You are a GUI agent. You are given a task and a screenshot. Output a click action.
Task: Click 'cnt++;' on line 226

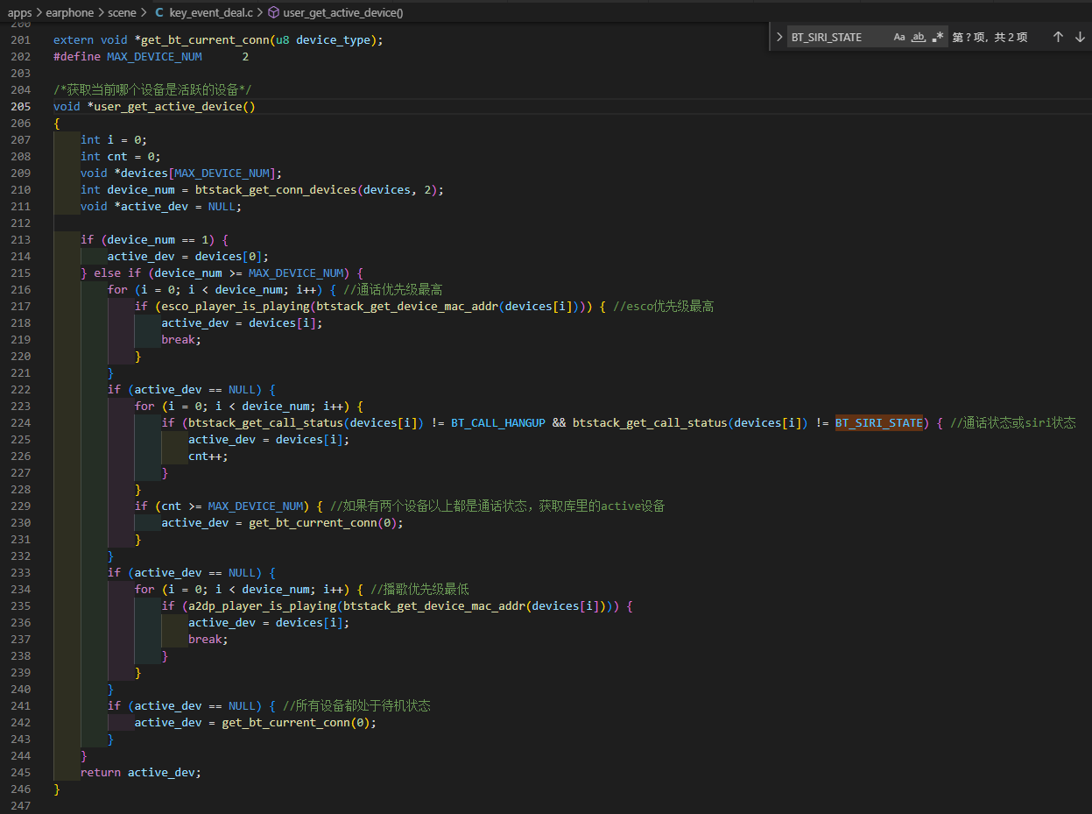coord(208,456)
